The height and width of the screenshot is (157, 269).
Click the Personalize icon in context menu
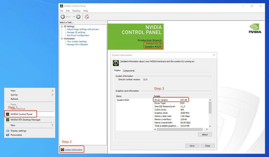point(8,135)
